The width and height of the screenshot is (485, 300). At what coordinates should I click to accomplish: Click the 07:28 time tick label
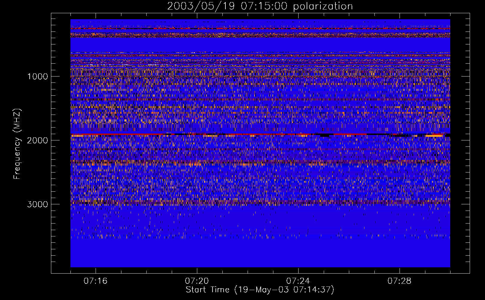[x=400, y=281]
